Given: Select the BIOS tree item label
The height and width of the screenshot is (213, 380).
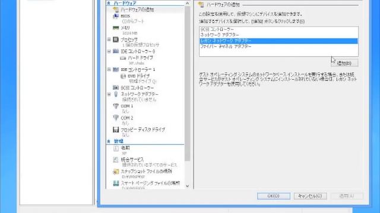Looking at the screenshot, I should click(x=125, y=16).
